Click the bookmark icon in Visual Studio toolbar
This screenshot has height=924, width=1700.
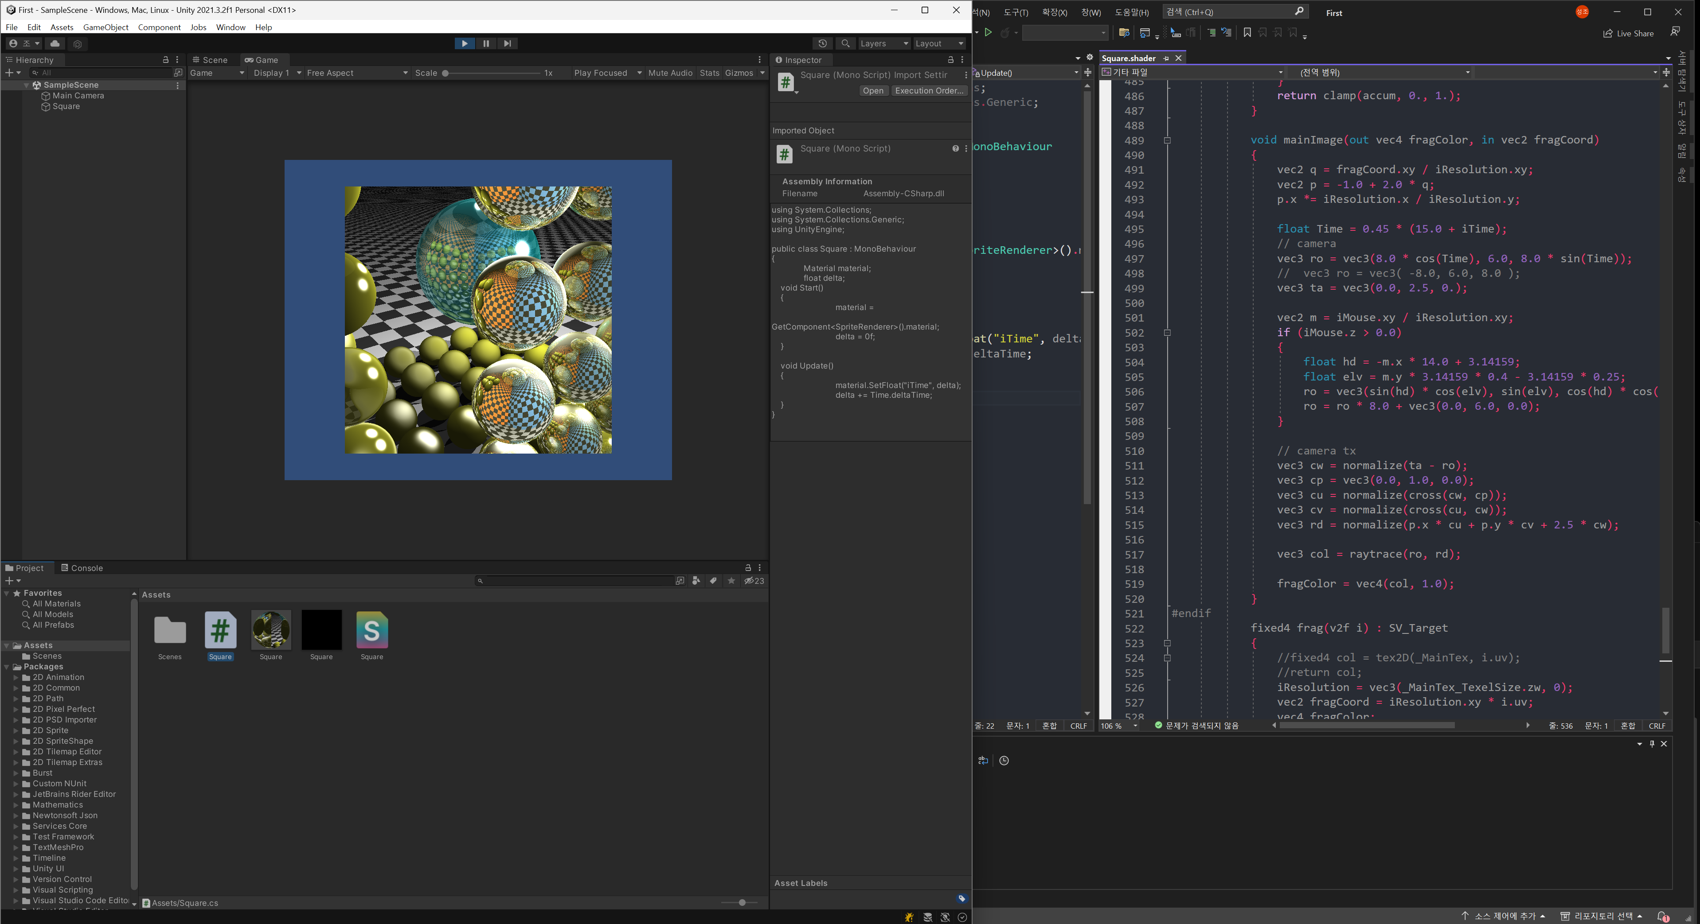coord(1247,32)
